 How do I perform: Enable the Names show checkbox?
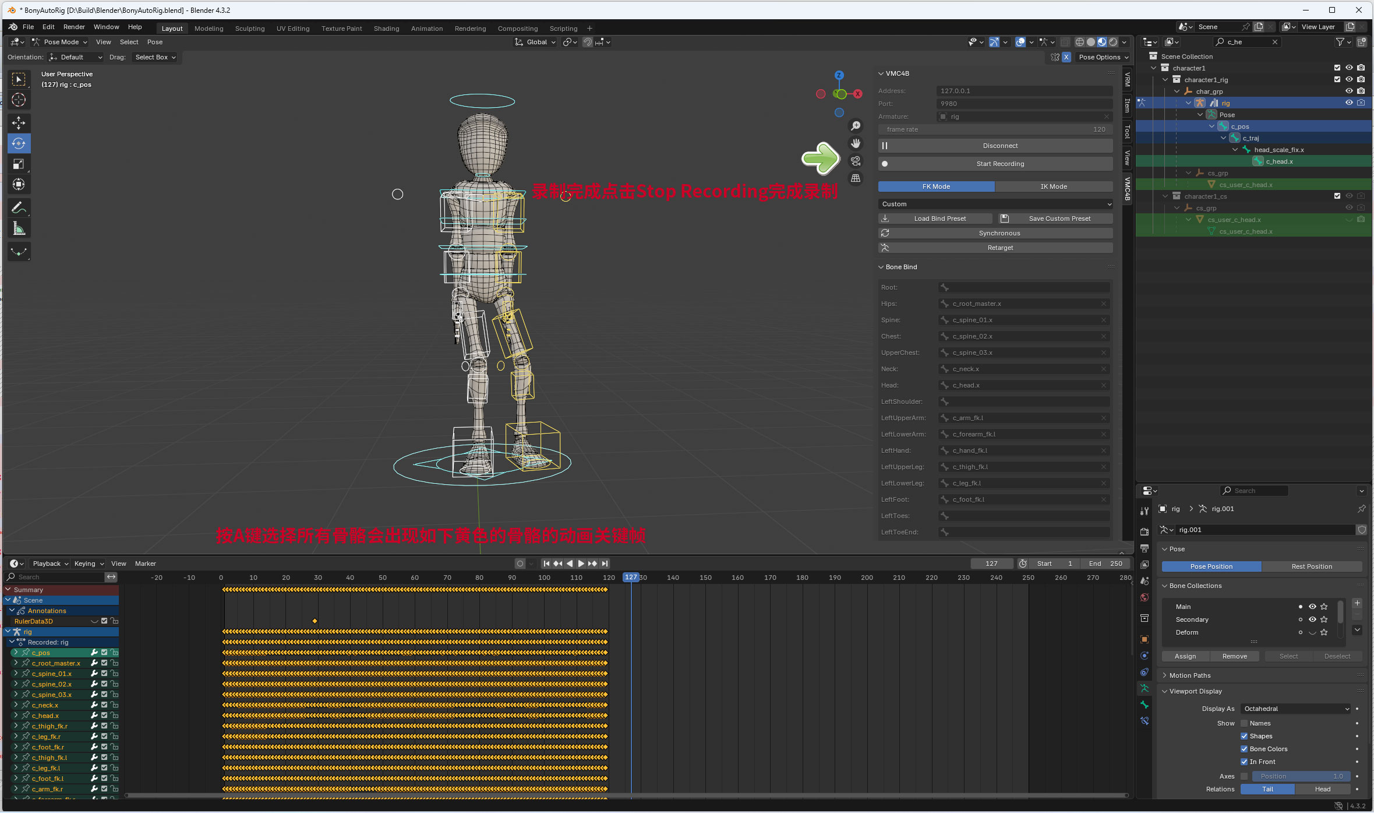click(1244, 723)
